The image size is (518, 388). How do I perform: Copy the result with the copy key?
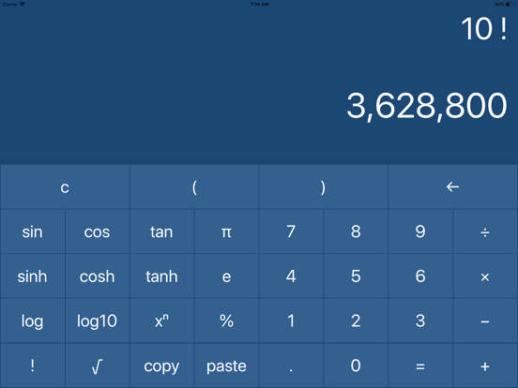pos(161,366)
